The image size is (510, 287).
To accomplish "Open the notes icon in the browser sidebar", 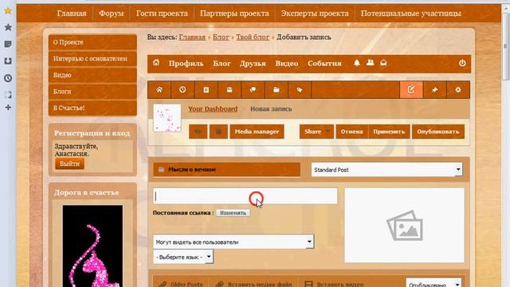I will click(8, 45).
